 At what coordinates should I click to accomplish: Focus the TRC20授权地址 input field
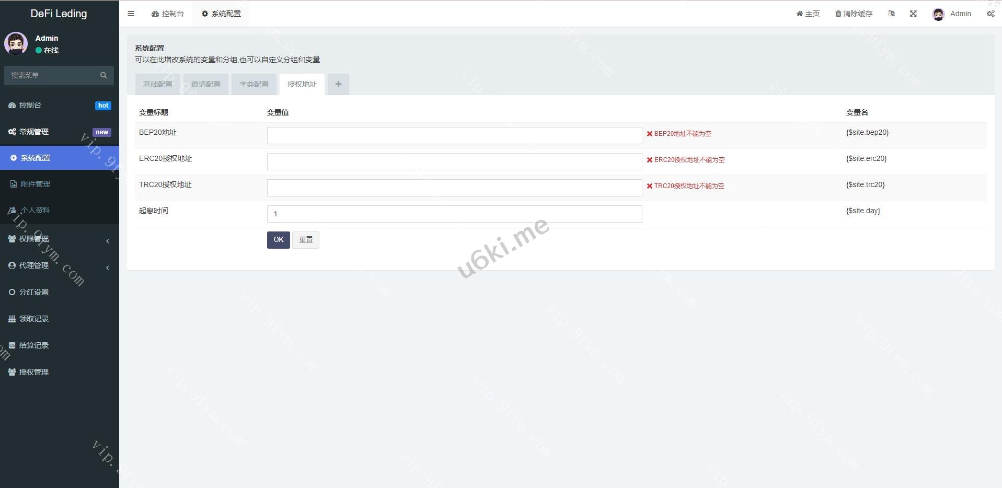pos(454,188)
